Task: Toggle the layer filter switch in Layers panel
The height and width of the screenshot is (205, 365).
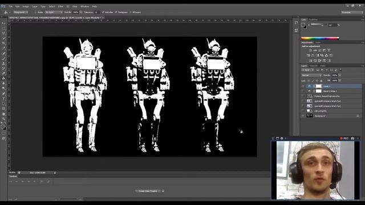Action: tap(340, 69)
